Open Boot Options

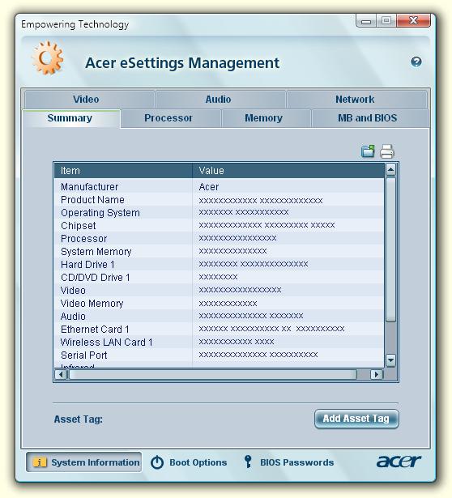189,462
